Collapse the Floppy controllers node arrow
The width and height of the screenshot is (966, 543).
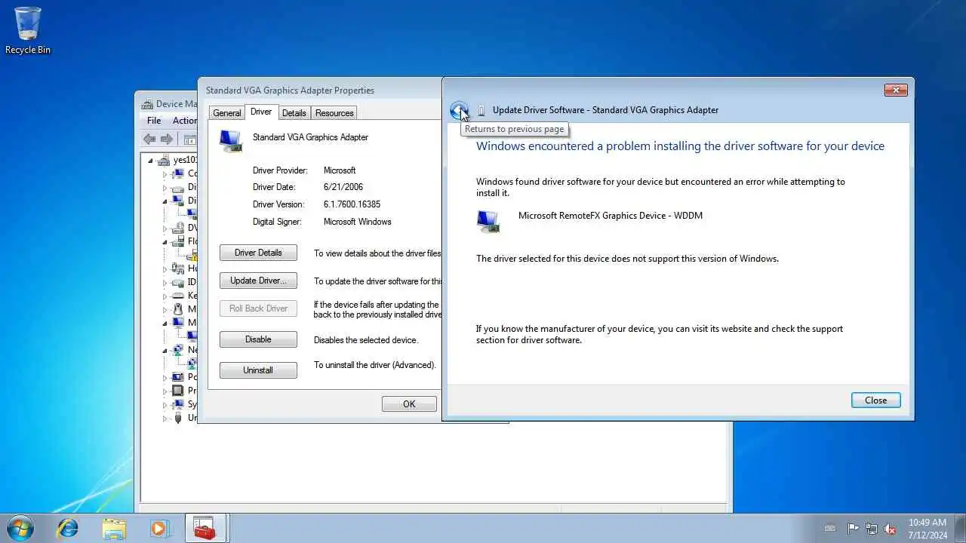[165, 242]
